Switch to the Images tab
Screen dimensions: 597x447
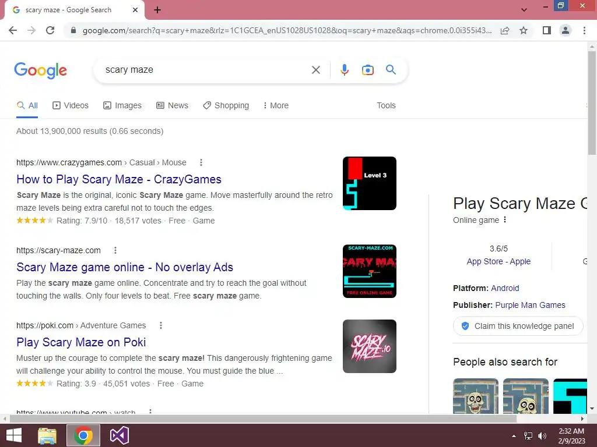(122, 106)
